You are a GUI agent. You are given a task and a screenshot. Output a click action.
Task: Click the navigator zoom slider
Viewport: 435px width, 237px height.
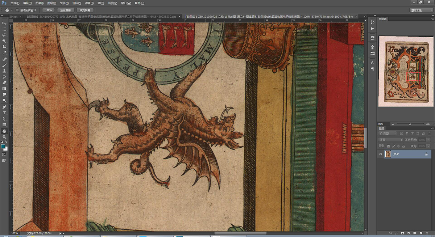click(x=410, y=124)
